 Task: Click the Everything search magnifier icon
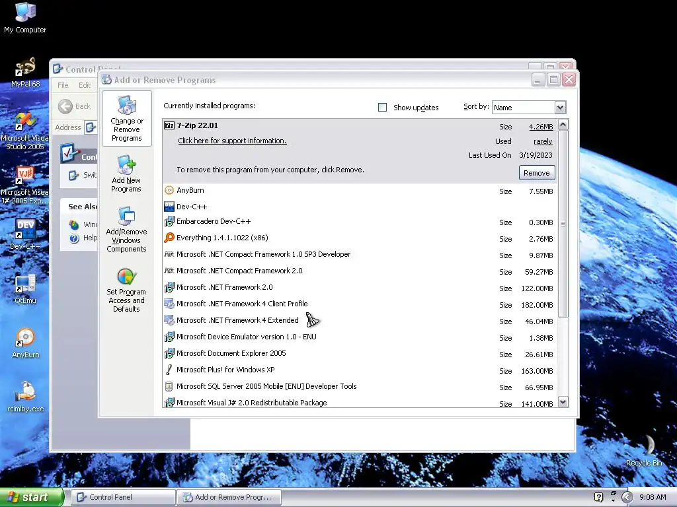point(169,238)
